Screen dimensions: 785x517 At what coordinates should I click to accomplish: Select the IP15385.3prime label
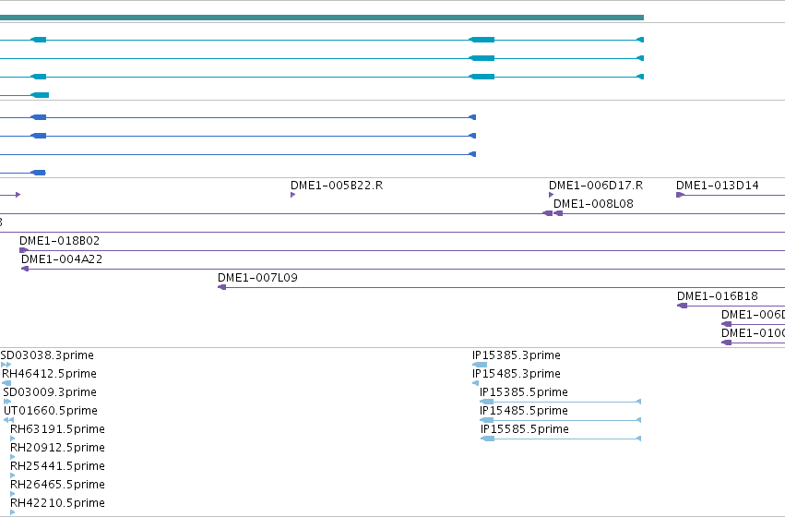pos(517,355)
